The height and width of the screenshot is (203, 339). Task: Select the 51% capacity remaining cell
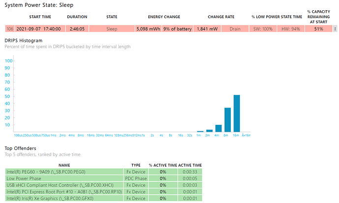click(x=319, y=29)
